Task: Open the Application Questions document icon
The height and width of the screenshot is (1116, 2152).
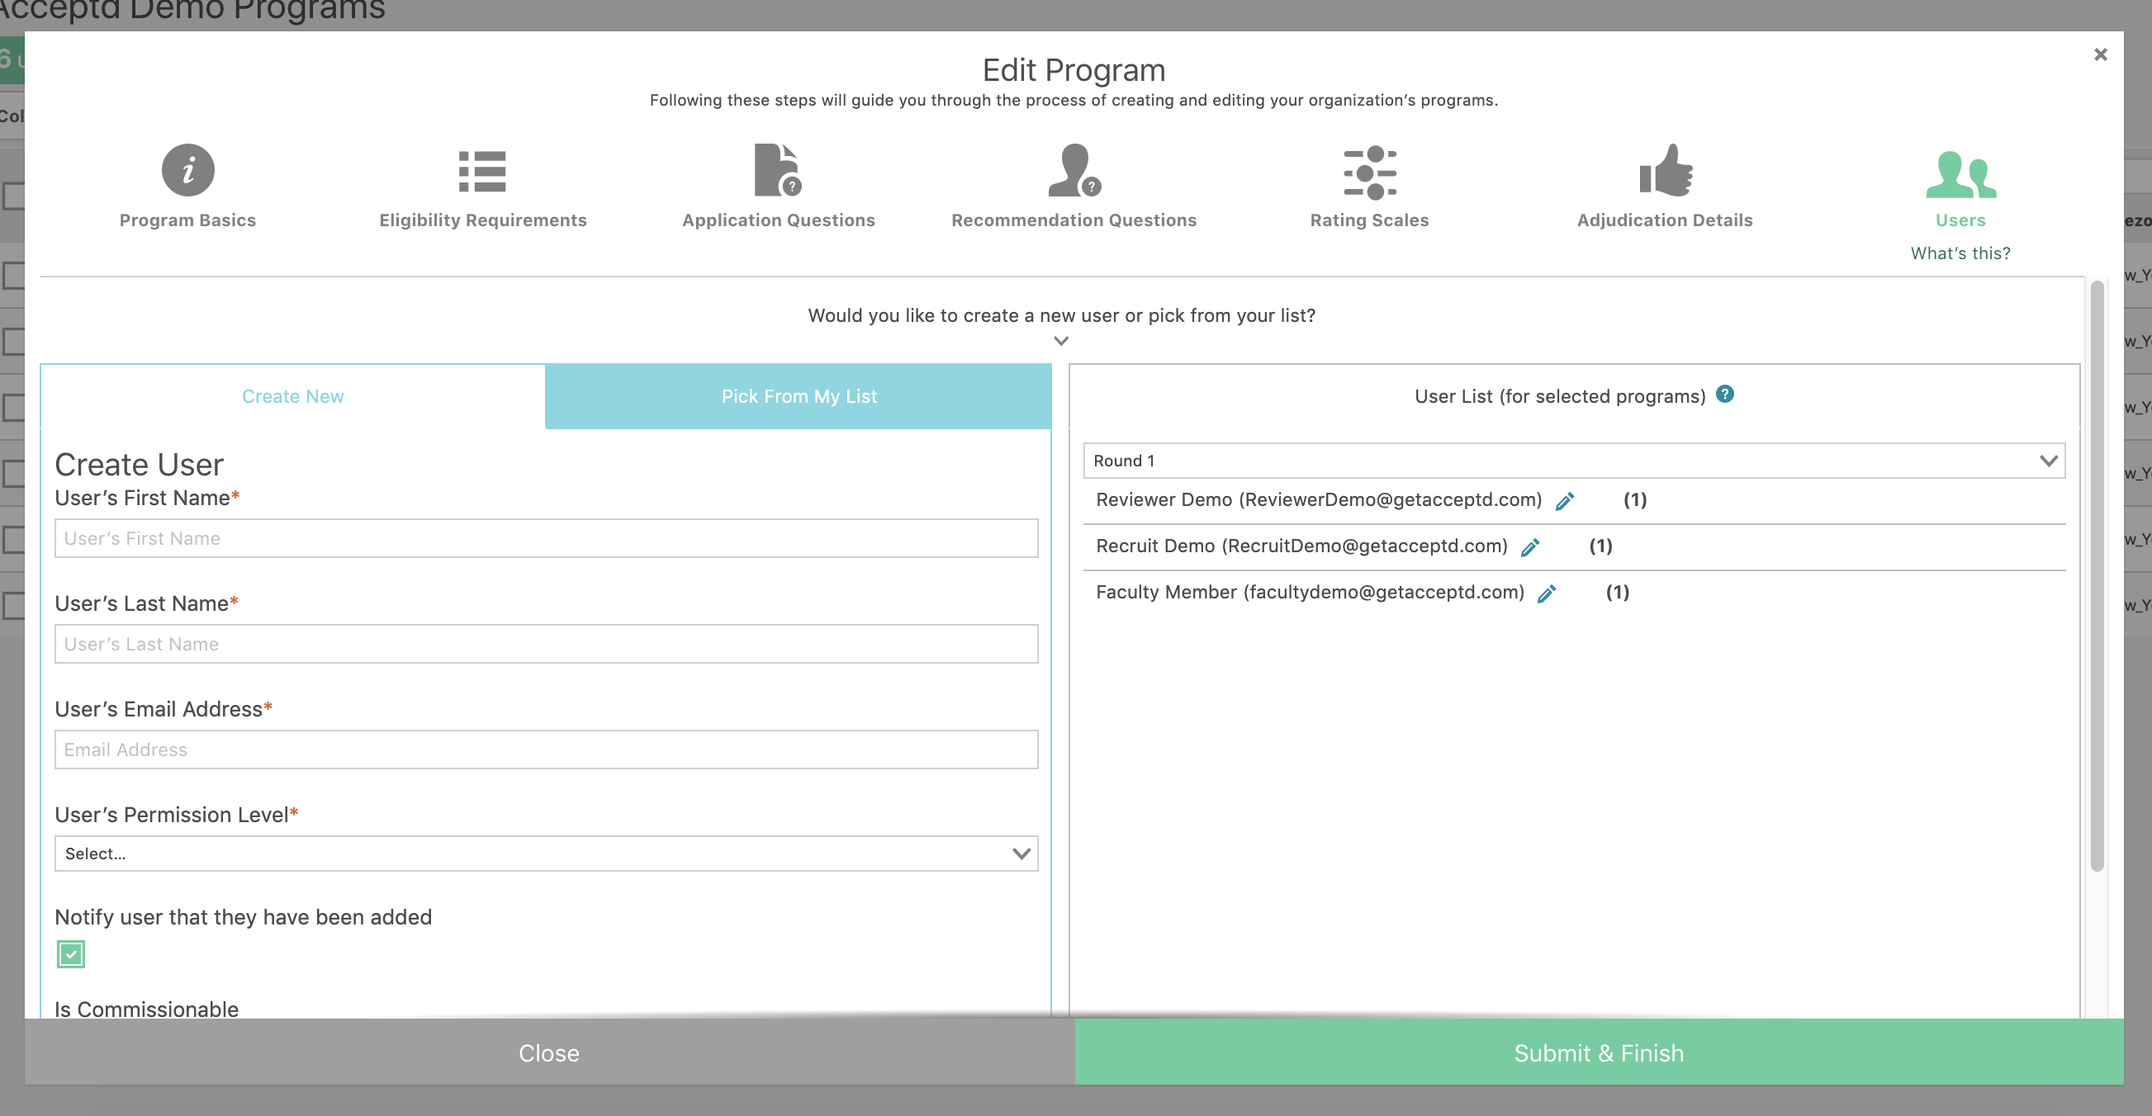Action: 778,170
